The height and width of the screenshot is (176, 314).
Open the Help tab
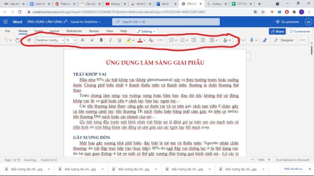pos(123,31)
